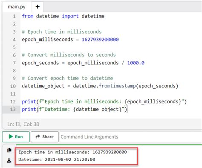Place cursor on the 'from datetime import datetime' line

63,16
